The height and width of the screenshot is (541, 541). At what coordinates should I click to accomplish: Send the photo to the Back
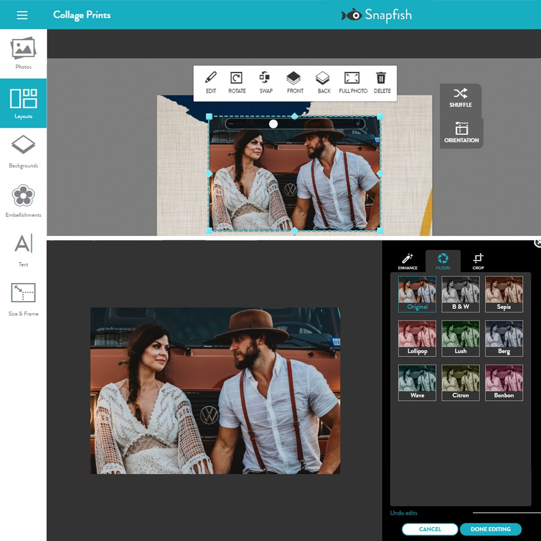pyautogui.click(x=324, y=83)
